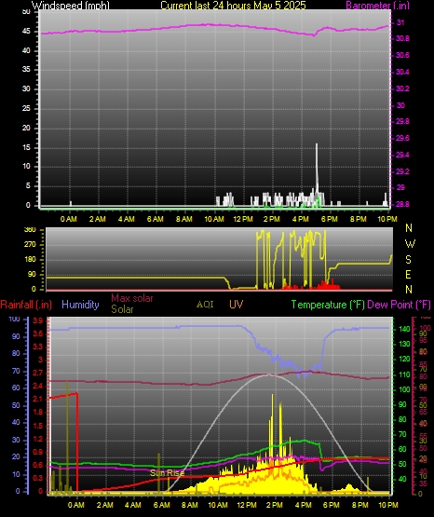Click the "Dew Point (°F)" legend label
434x517 pixels.
[399, 305]
